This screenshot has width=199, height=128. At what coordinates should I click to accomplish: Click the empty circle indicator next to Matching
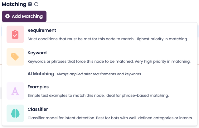coord(36,4)
